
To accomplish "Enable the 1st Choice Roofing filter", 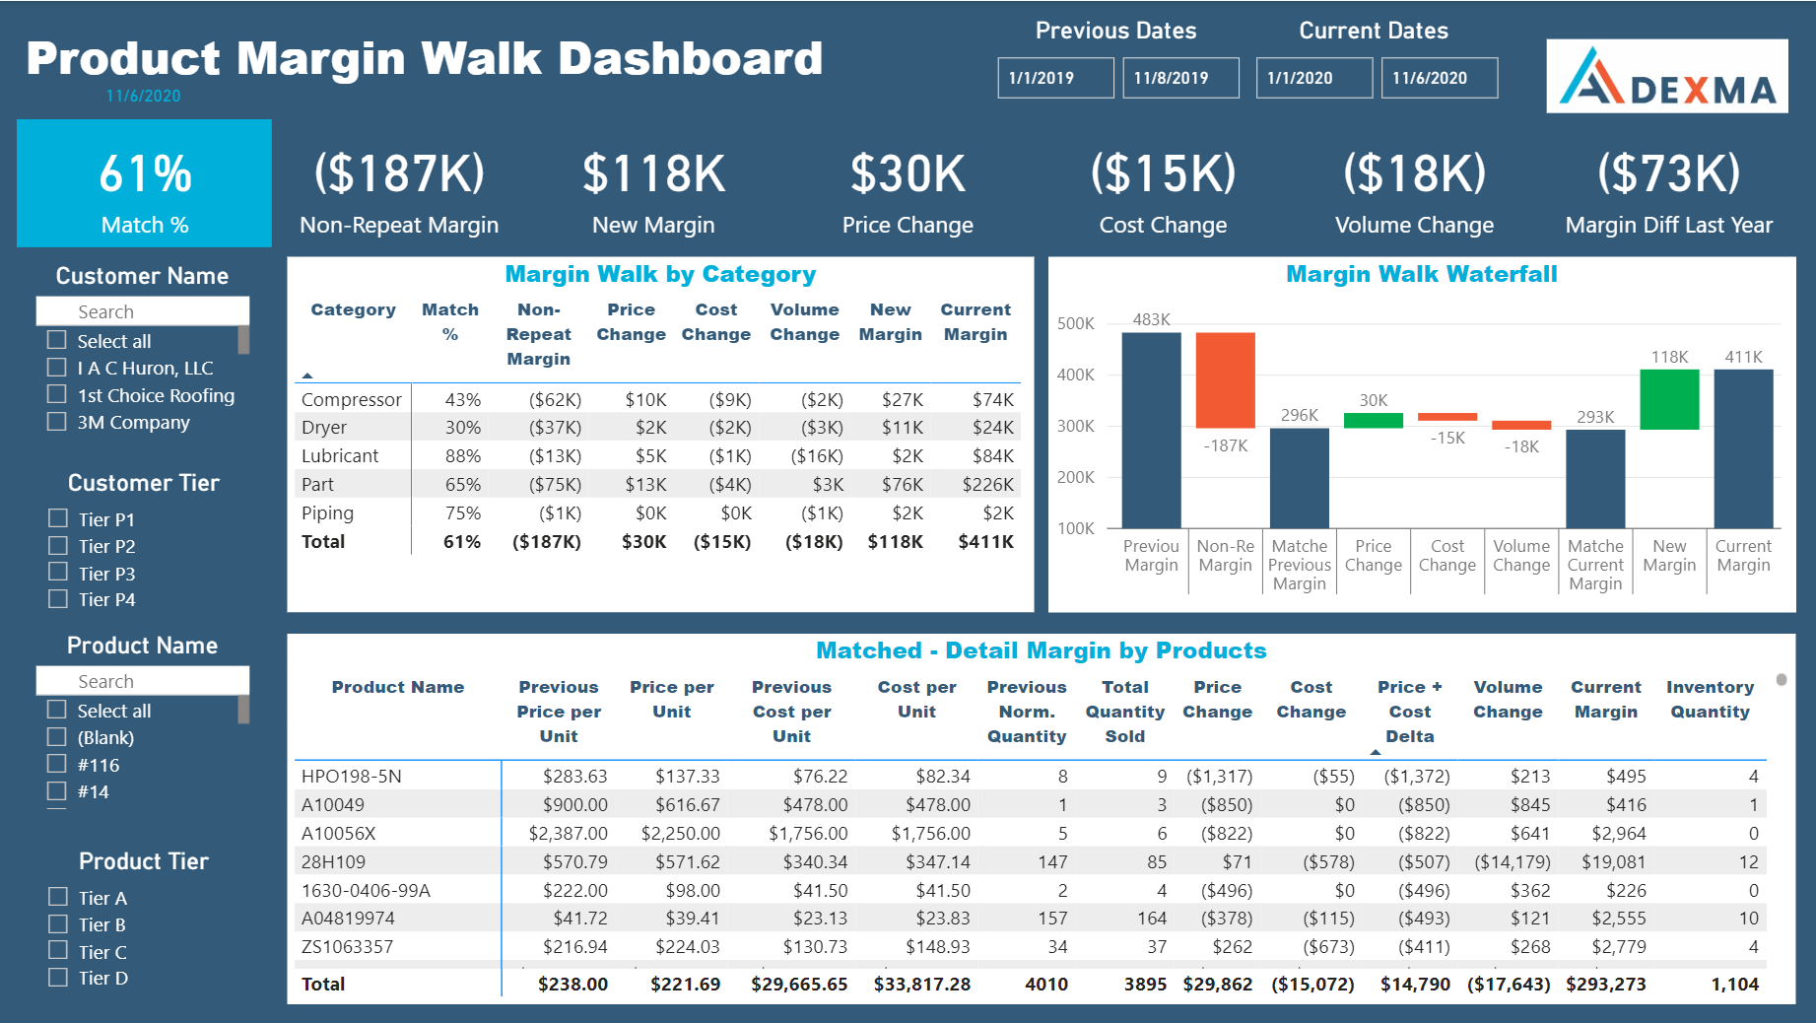I will [x=56, y=395].
